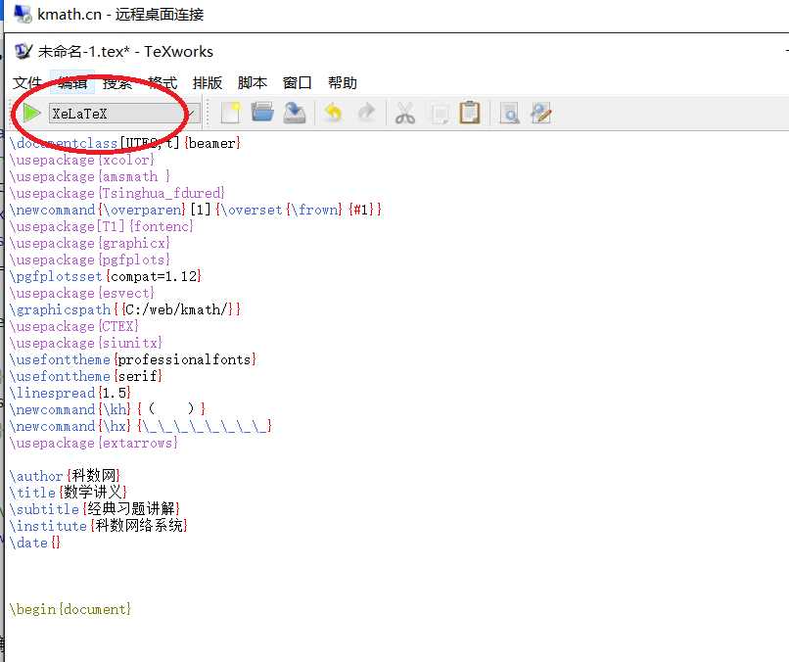Click the TeXworks window title bar icon
The image size is (789, 662).
(23, 52)
